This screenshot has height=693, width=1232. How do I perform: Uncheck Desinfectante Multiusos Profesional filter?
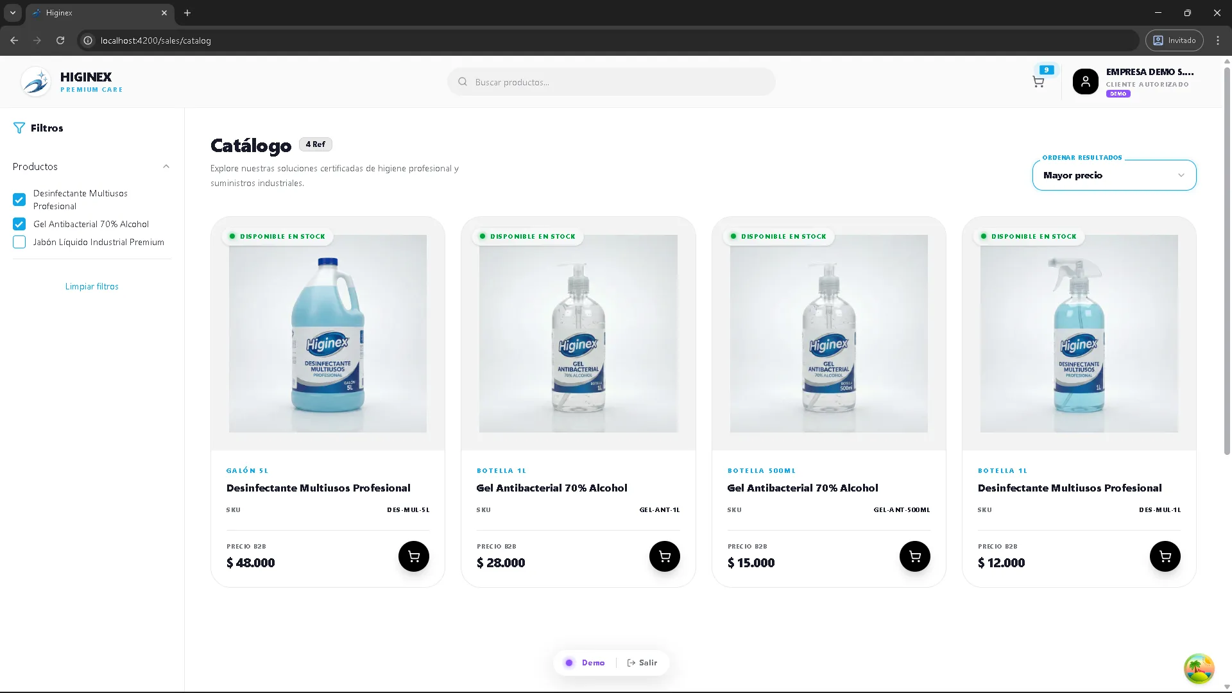point(19,200)
